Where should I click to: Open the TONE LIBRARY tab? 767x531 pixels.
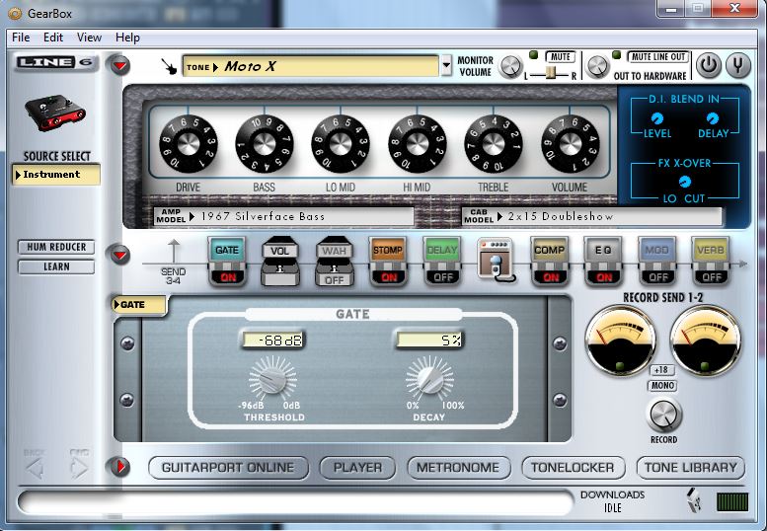coord(690,468)
